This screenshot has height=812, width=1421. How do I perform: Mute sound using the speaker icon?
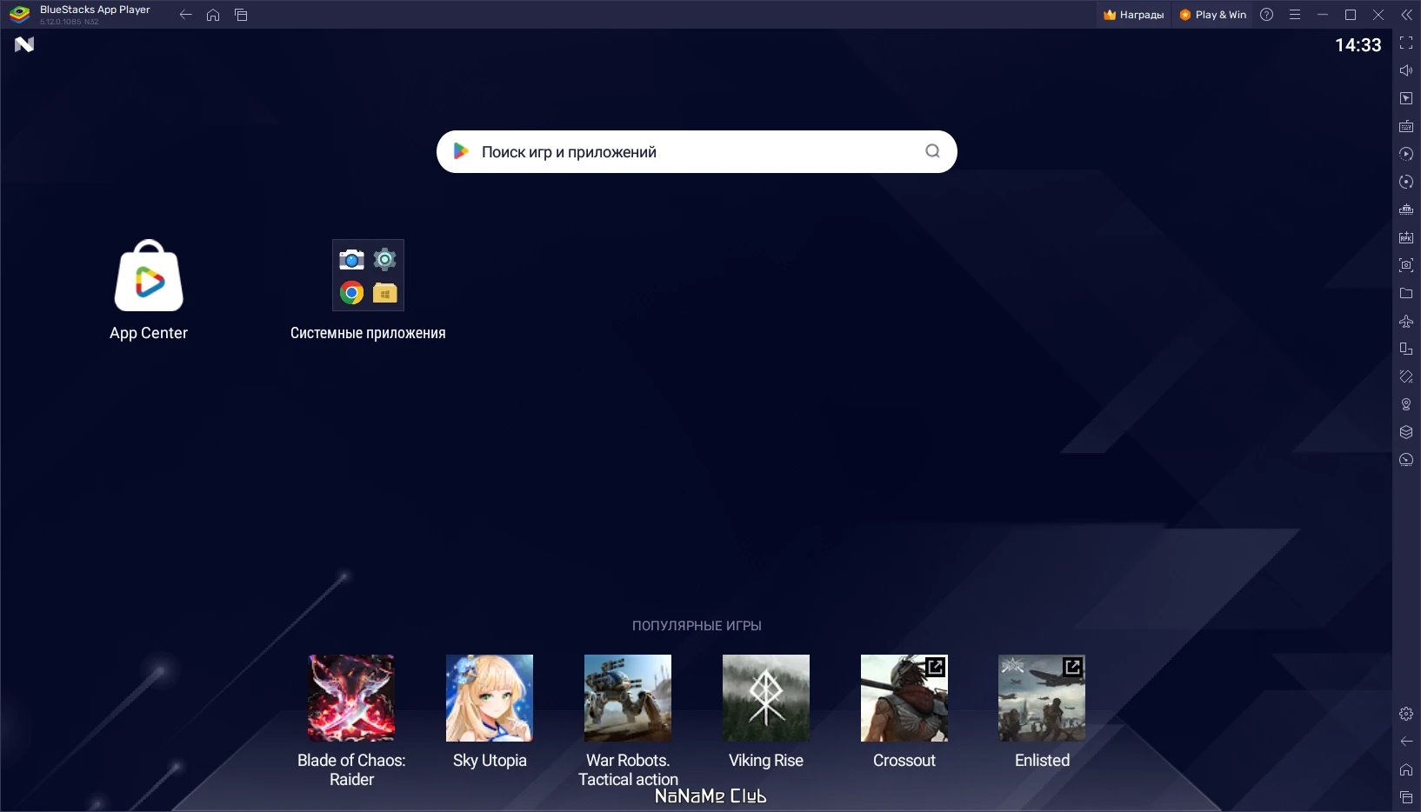(x=1405, y=70)
